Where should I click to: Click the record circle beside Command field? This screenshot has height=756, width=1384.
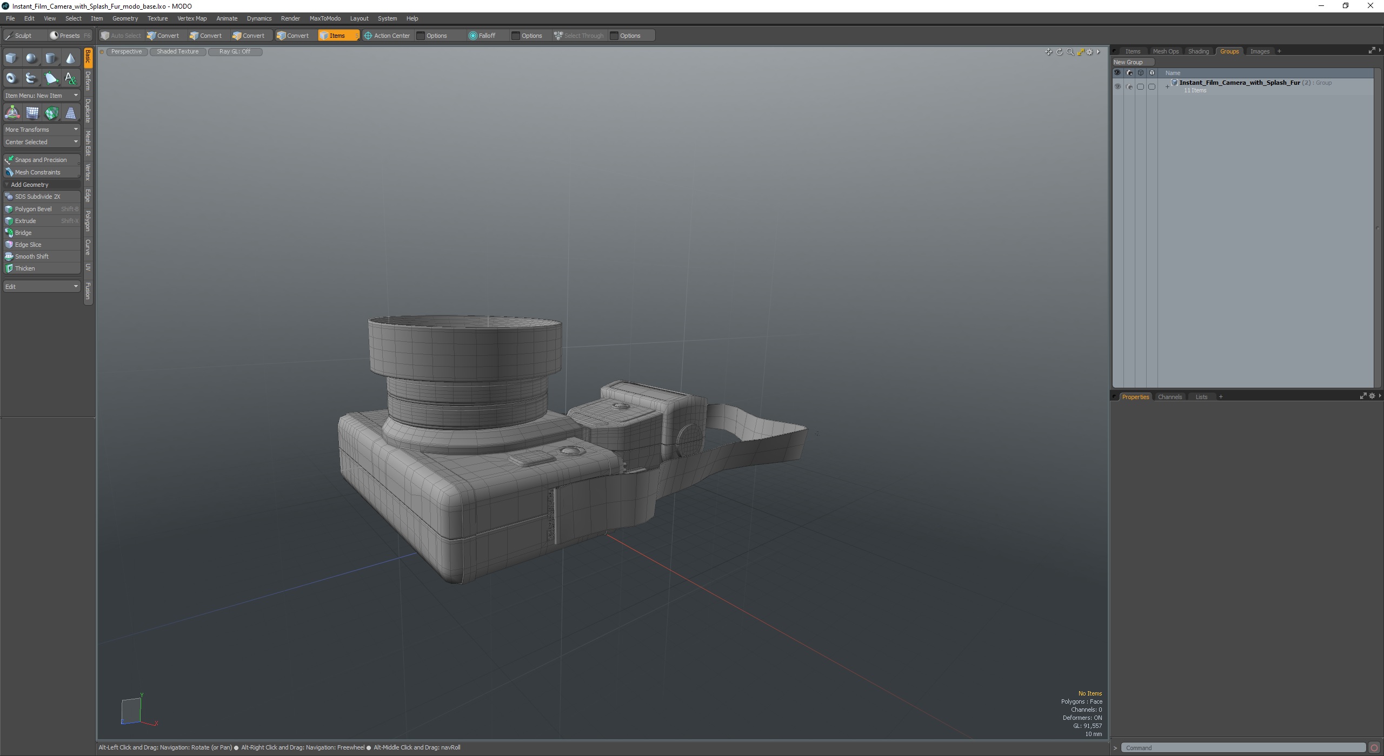(1374, 748)
